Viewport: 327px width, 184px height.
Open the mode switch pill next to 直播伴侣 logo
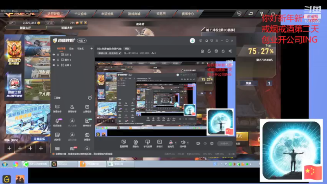pyautogui.click(x=82, y=40)
